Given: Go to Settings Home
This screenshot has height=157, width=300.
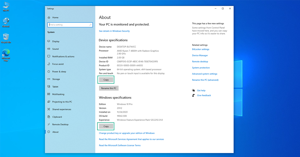Looking at the screenshot, I should point(54,17).
